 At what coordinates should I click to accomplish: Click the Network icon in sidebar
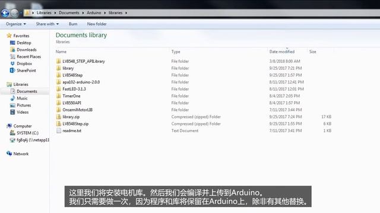pos(9,154)
